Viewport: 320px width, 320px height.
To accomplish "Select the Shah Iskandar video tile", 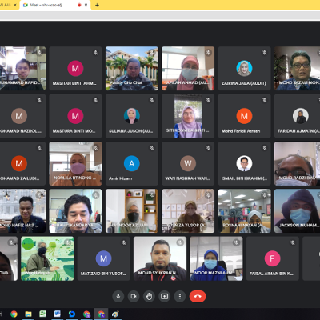I will point(75,211).
